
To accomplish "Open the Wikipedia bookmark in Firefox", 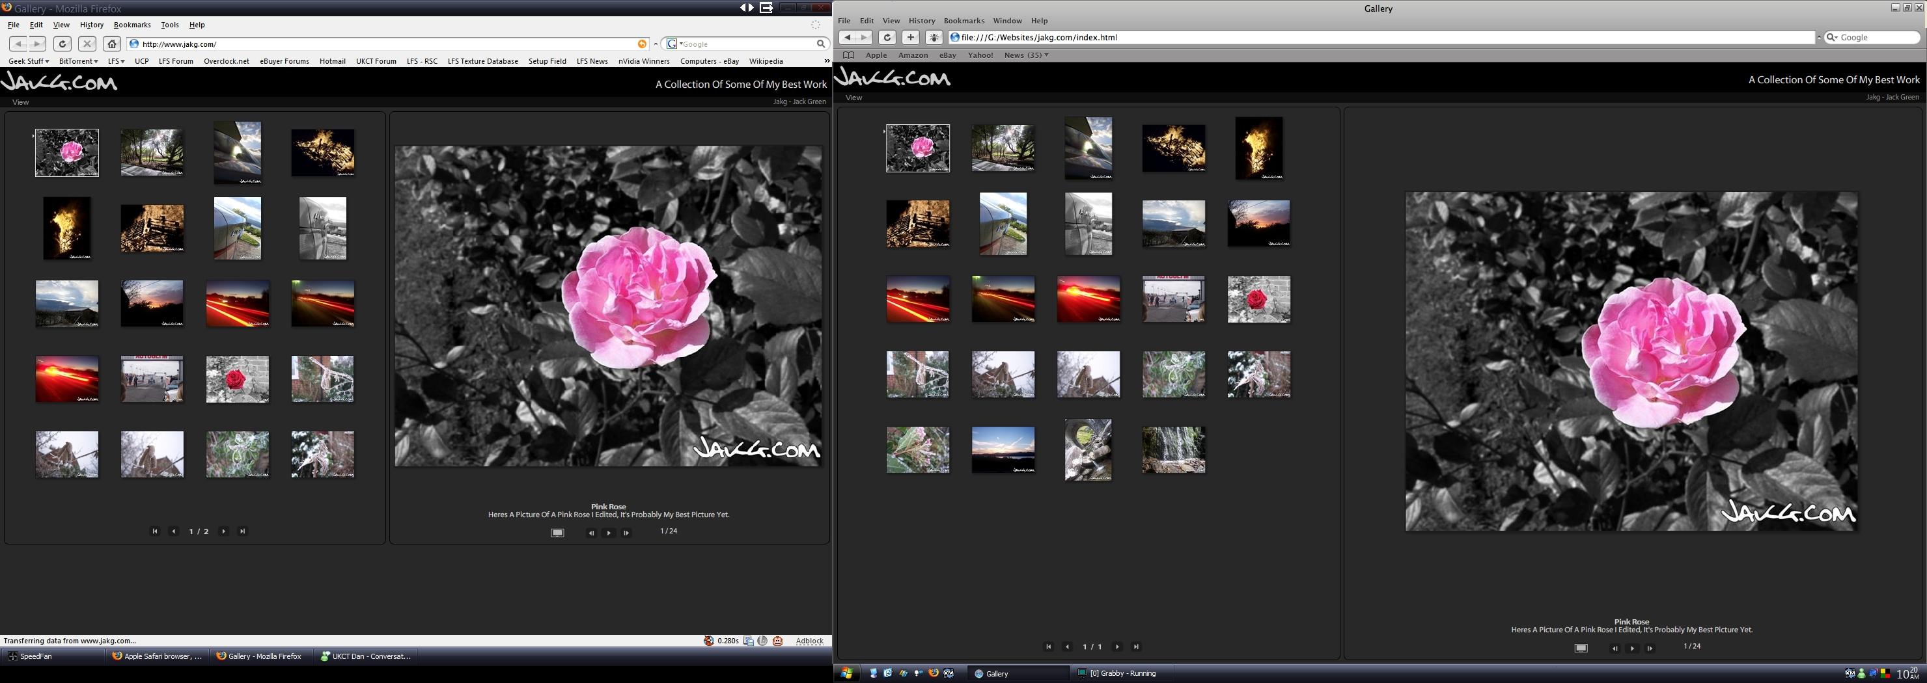I will pyautogui.click(x=766, y=61).
